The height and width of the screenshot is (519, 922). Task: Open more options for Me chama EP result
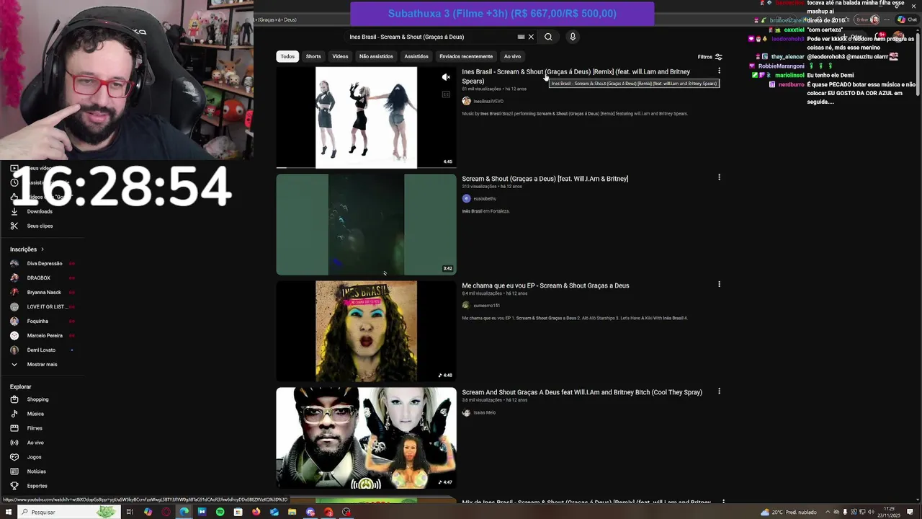click(719, 284)
